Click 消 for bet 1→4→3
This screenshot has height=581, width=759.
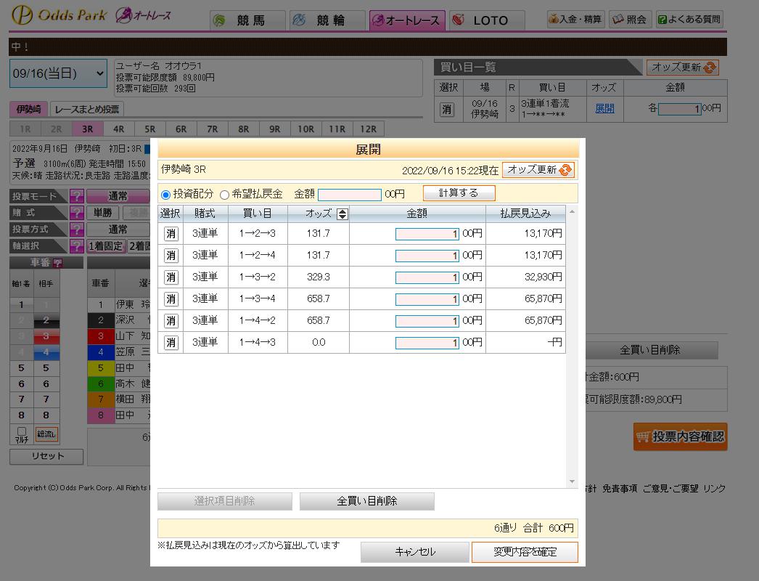[x=171, y=343]
